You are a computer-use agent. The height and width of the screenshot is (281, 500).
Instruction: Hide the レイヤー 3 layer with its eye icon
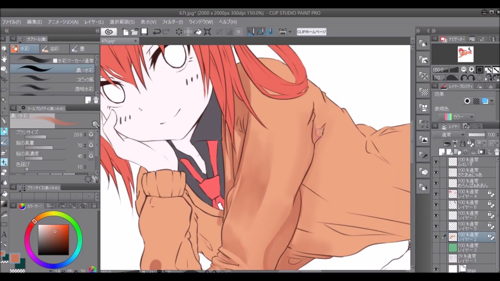tap(436, 247)
